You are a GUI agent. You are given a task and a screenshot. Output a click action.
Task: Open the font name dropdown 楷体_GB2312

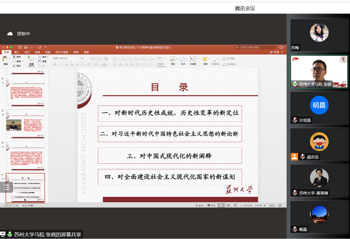65,58
